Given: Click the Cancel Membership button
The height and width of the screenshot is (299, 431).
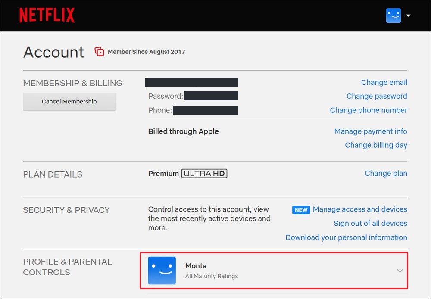Looking at the screenshot, I should point(69,101).
